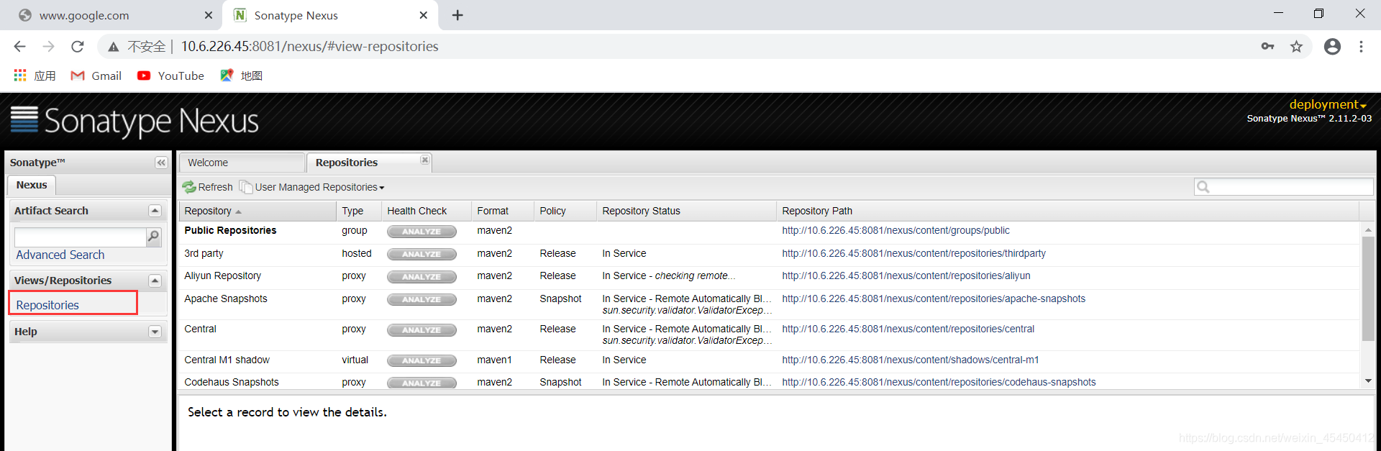The width and height of the screenshot is (1381, 451).
Task: Click Analyze for Central M1 shadow
Action: click(x=421, y=361)
